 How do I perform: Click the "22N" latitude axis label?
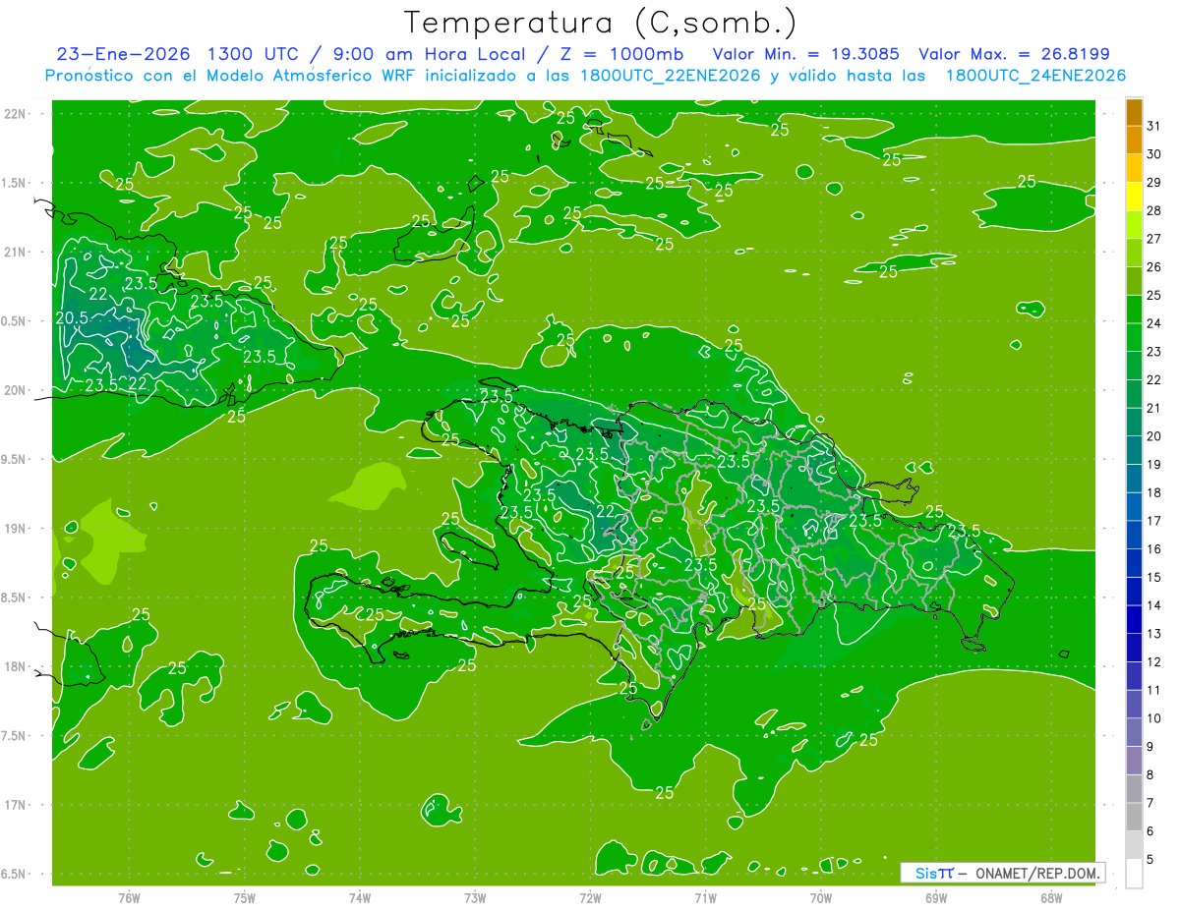(x=17, y=113)
